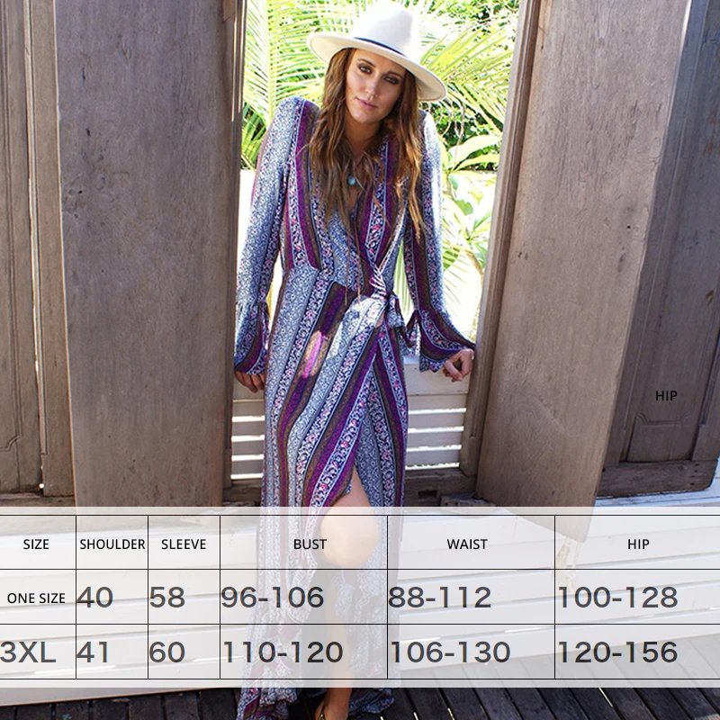Select the ONE SIZE row label
720x720 pixels.
(x=36, y=598)
